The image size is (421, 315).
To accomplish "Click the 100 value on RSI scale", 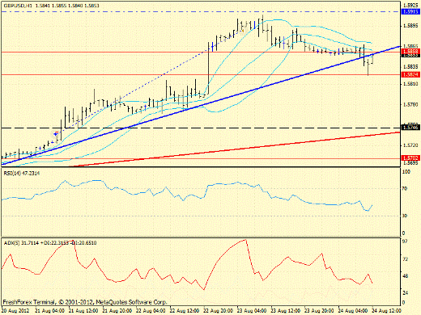I will tap(406, 171).
